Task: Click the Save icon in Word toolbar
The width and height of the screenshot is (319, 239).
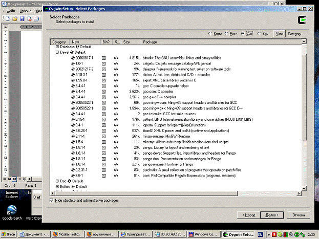Action: (x=22, y=19)
